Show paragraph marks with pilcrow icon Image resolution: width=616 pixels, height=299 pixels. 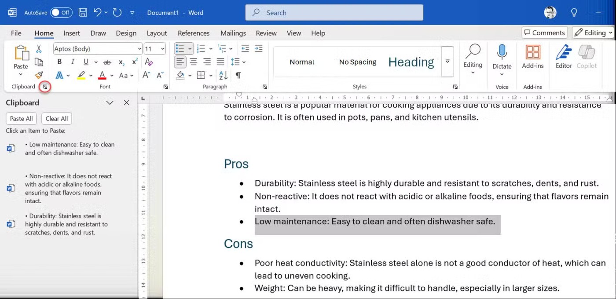238,75
